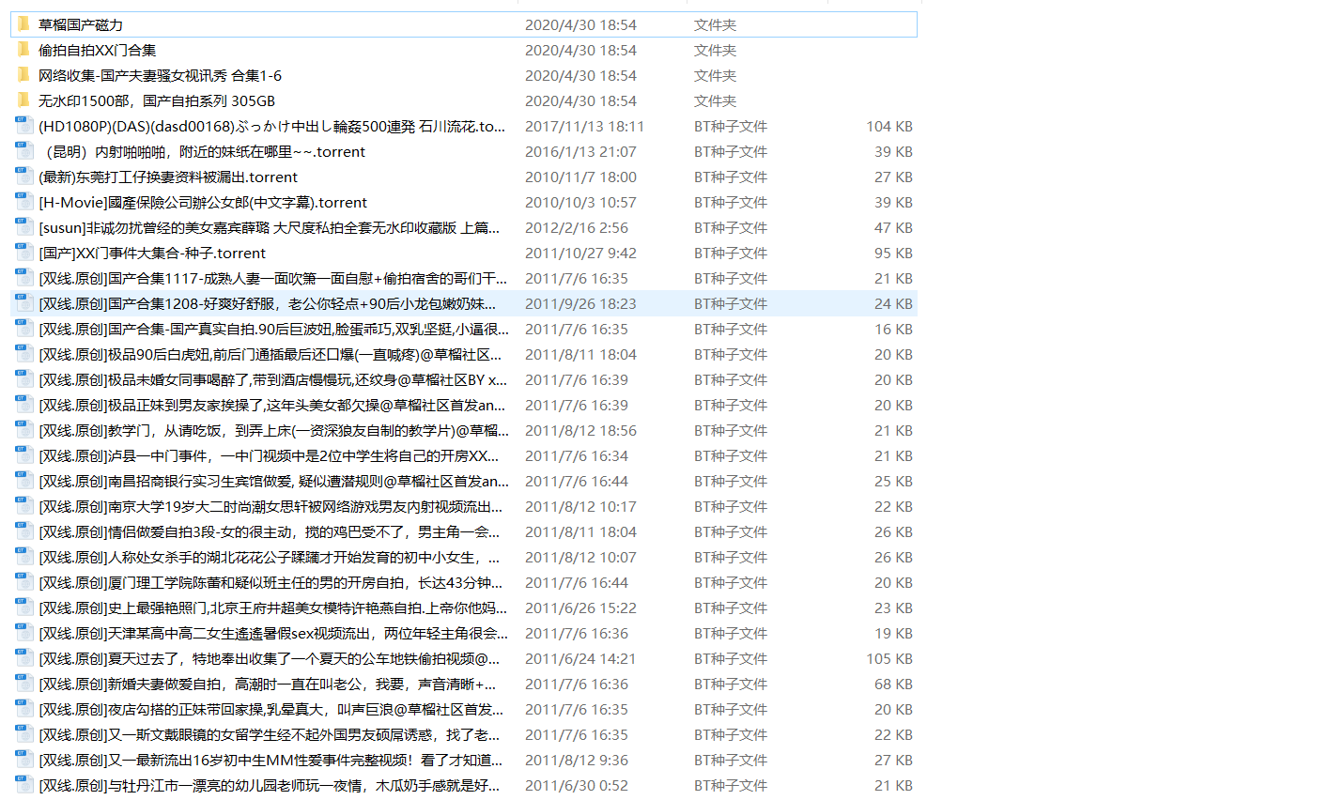This screenshot has width=1344, height=800.
Task: Click the torrent icon on the 2010/11/7 18:00 row
Action: pos(24,177)
